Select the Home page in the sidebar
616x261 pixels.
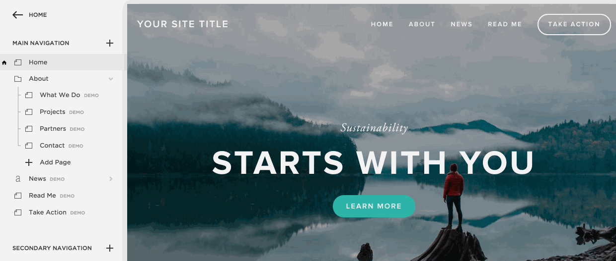click(x=61, y=62)
